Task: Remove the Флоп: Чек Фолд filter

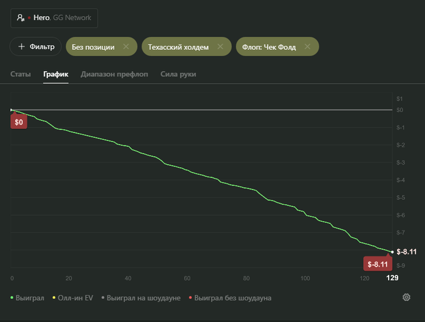Action: 307,47
